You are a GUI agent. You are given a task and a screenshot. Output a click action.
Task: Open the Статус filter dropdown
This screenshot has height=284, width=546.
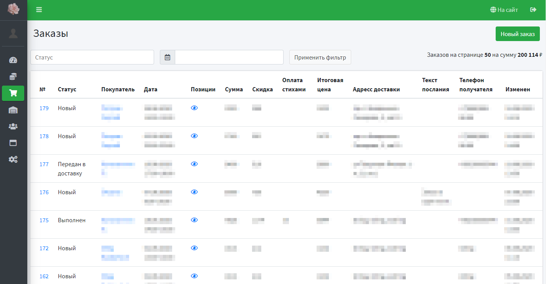point(92,57)
